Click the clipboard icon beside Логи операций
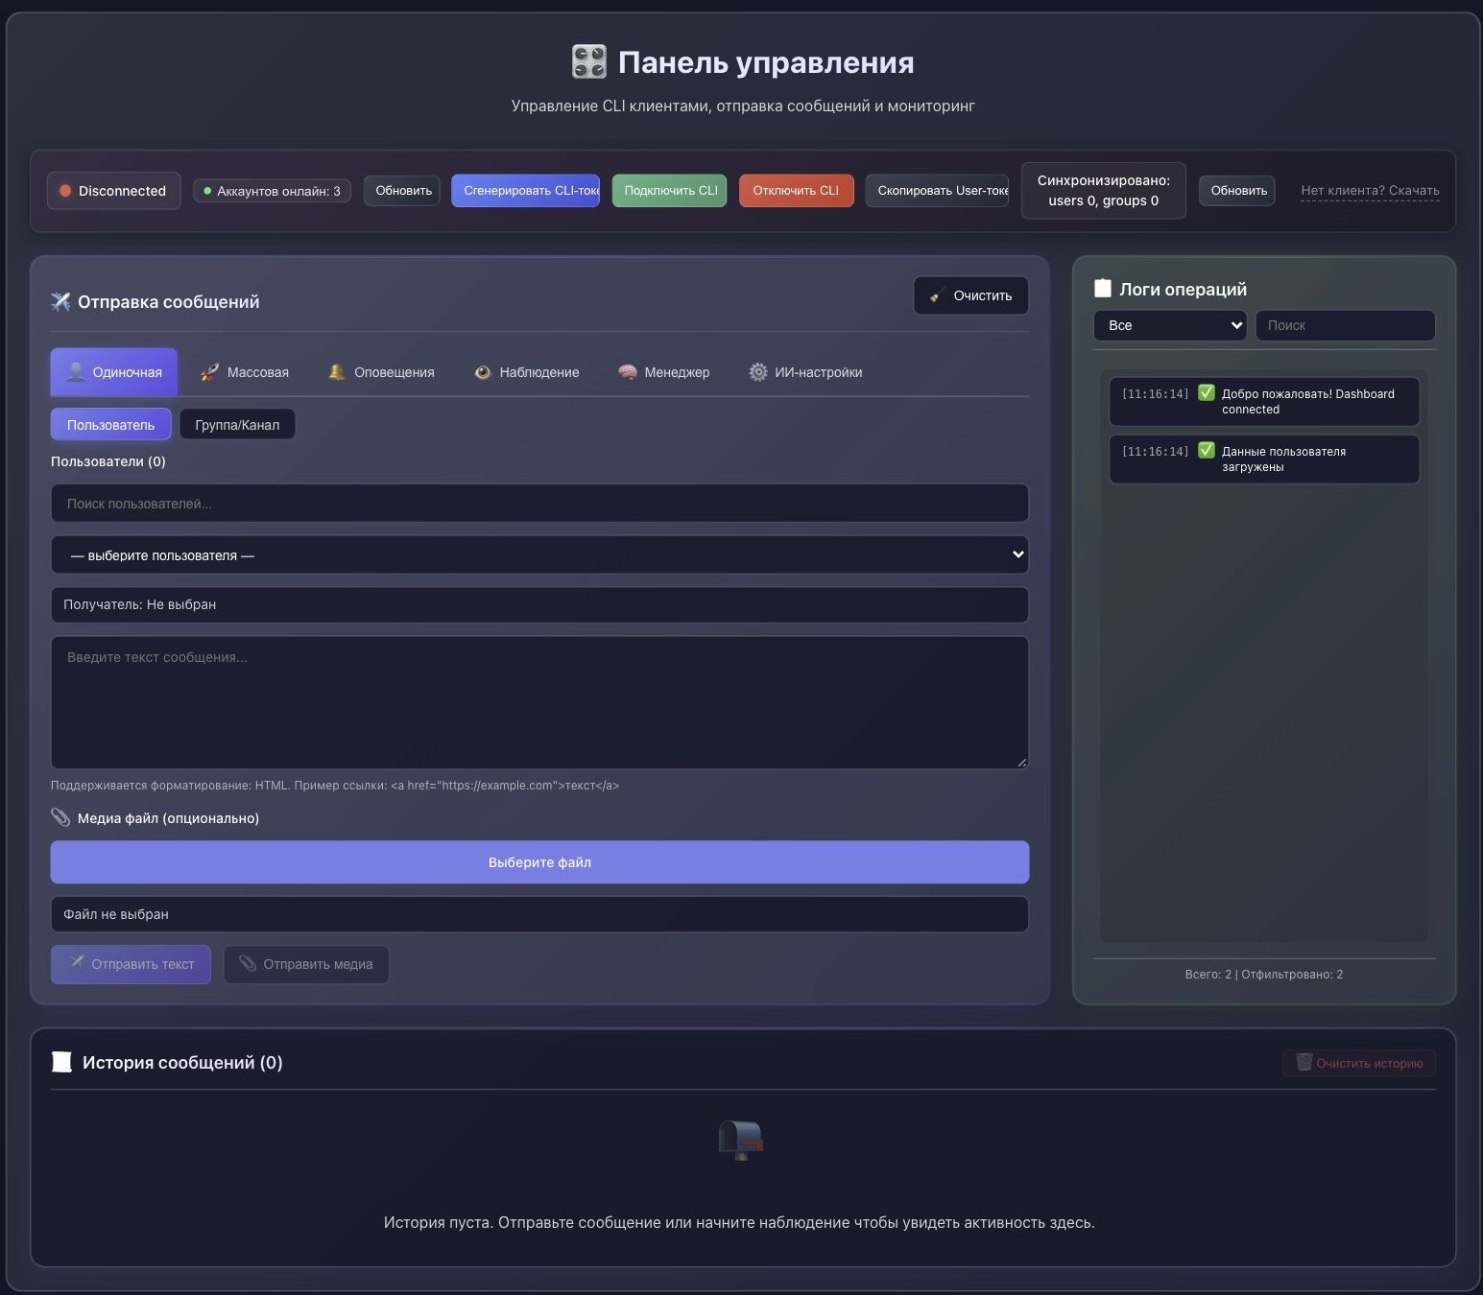This screenshot has height=1295, width=1483. click(x=1103, y=289)
